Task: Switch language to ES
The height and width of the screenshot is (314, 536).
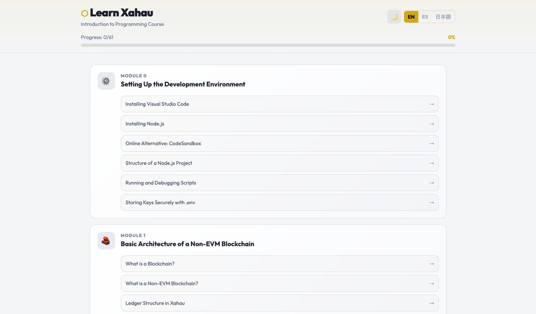Action: (x=425, y=17)
